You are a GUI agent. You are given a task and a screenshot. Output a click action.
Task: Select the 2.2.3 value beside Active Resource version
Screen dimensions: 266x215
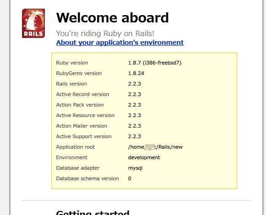coord(134,115)
